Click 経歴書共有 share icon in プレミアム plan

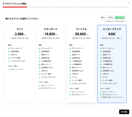tap(70, 58)
